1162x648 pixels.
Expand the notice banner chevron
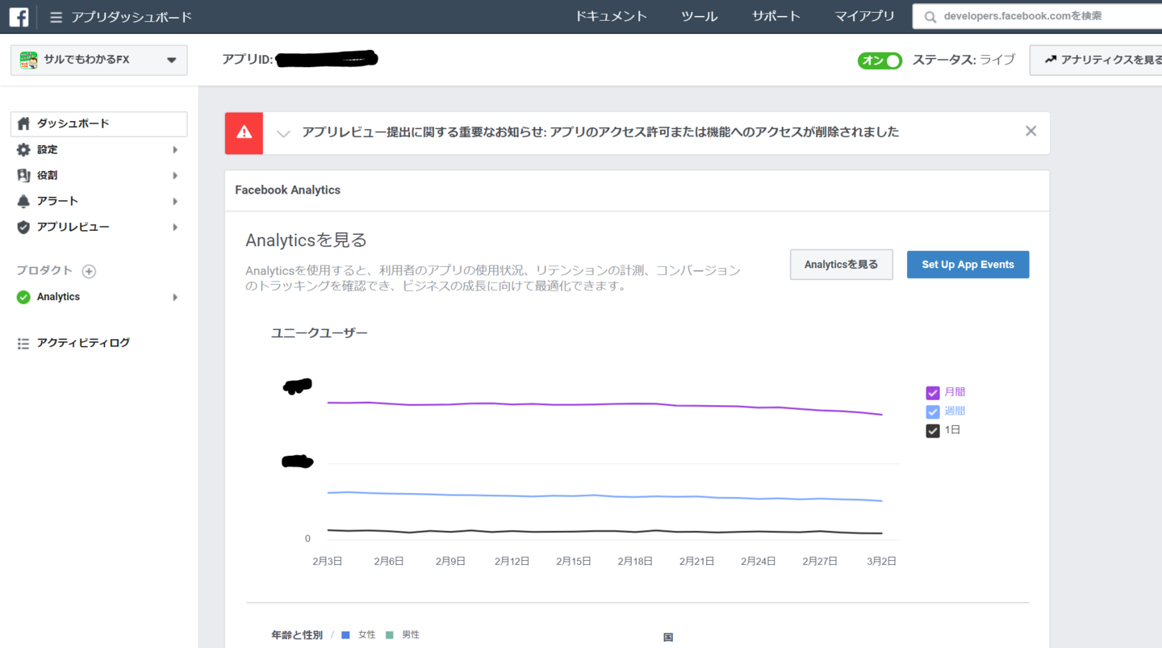point(283,133)
